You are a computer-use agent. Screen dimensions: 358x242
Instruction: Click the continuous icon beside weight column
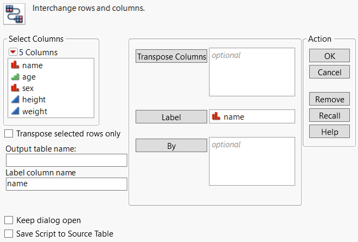click(x=15, y=111)
